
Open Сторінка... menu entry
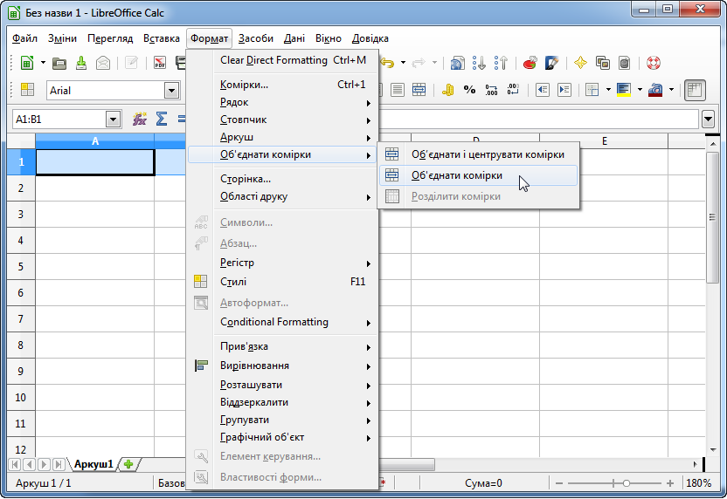(283, 179)
